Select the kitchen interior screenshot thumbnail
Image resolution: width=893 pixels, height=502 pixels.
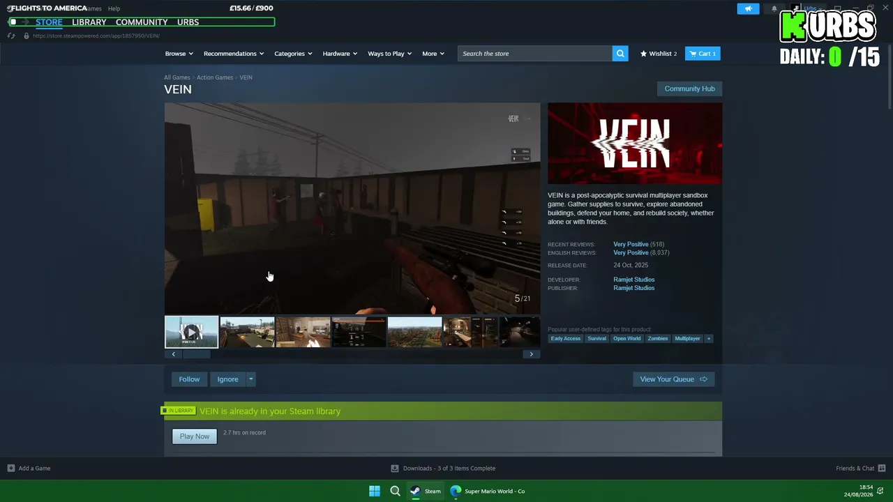[x=303, y=332]
